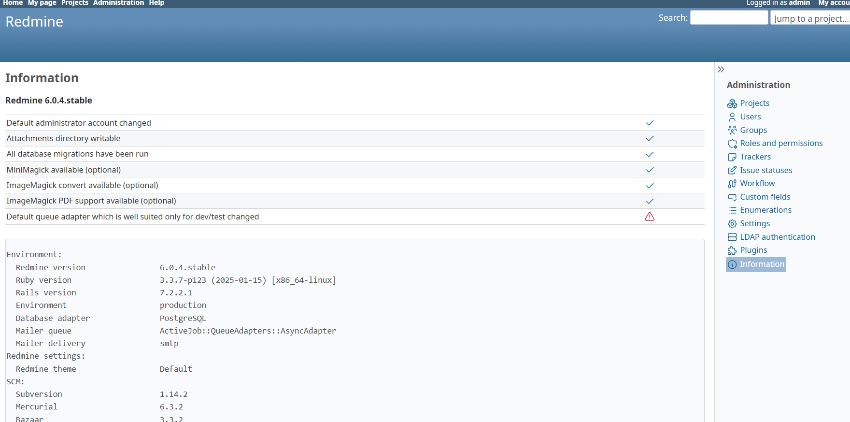This screenshot has height=422, width=850.
Task: Click the Custom fields icon
Action: coord(732,197)
